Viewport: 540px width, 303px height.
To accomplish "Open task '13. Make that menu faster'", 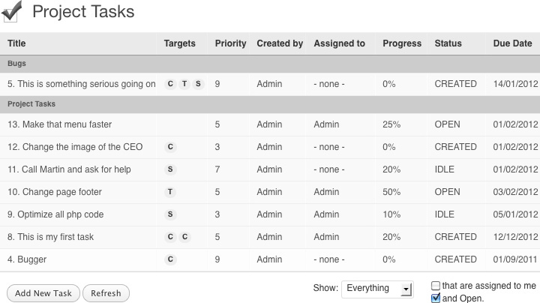I will click(59, 124).
